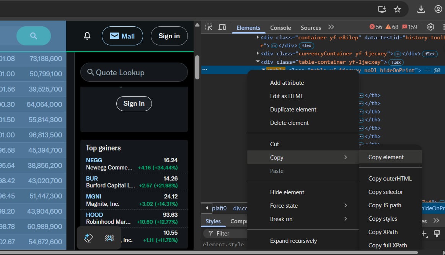Click the notifications bell icon
The image size is (445, 255).
coord(87,36)
